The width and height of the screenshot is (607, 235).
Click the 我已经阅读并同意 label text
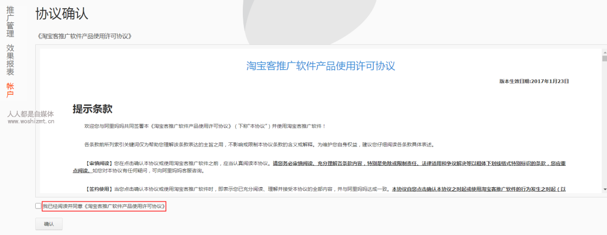(63, 207)
